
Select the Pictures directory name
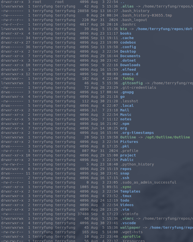click(129, 142)
